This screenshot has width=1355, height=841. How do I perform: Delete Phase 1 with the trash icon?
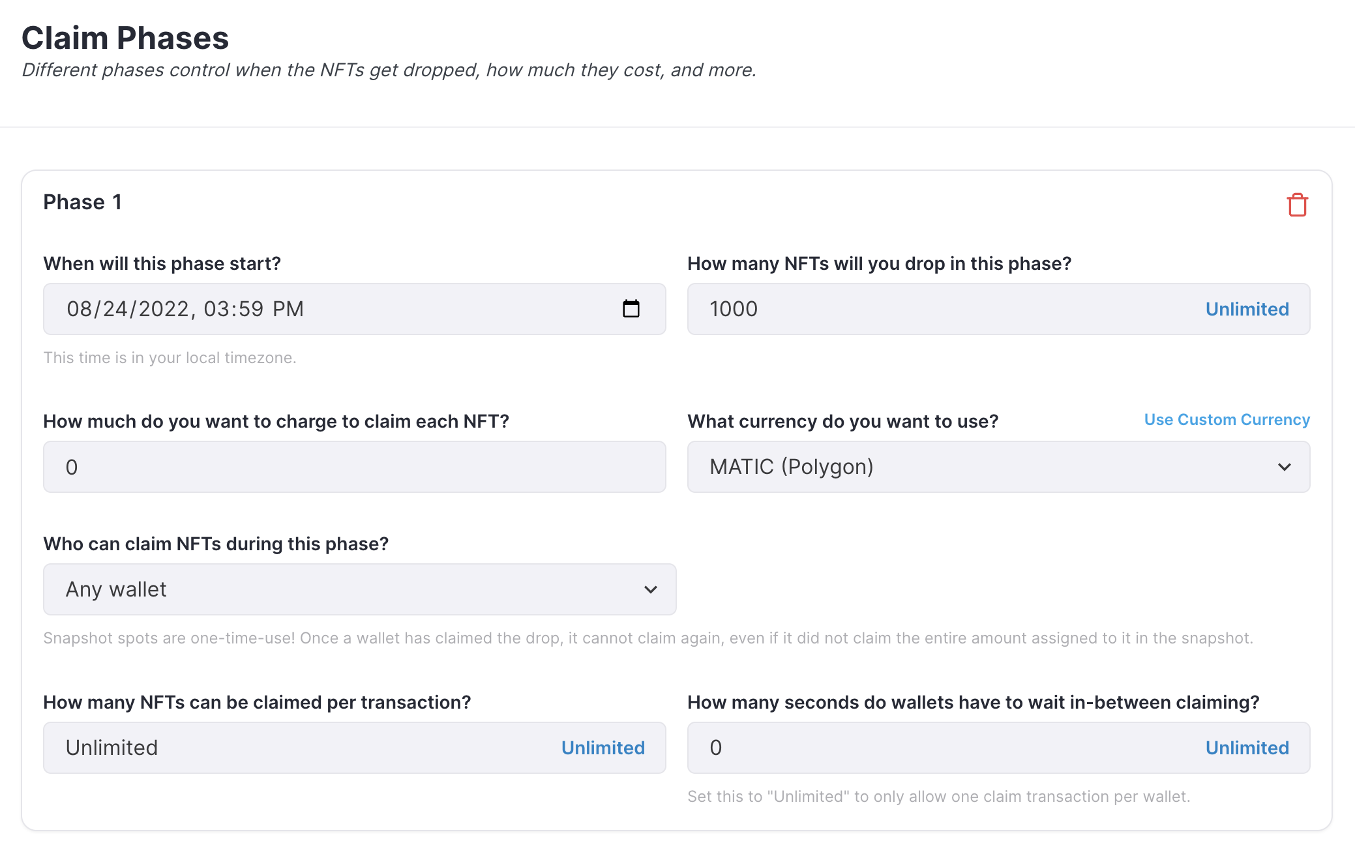tap(1297, 205)
